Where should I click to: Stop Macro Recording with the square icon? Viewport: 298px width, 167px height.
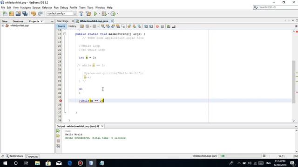[163, 26]
